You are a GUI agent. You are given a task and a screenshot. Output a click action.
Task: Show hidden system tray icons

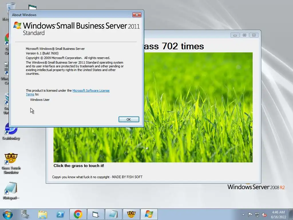243,215
